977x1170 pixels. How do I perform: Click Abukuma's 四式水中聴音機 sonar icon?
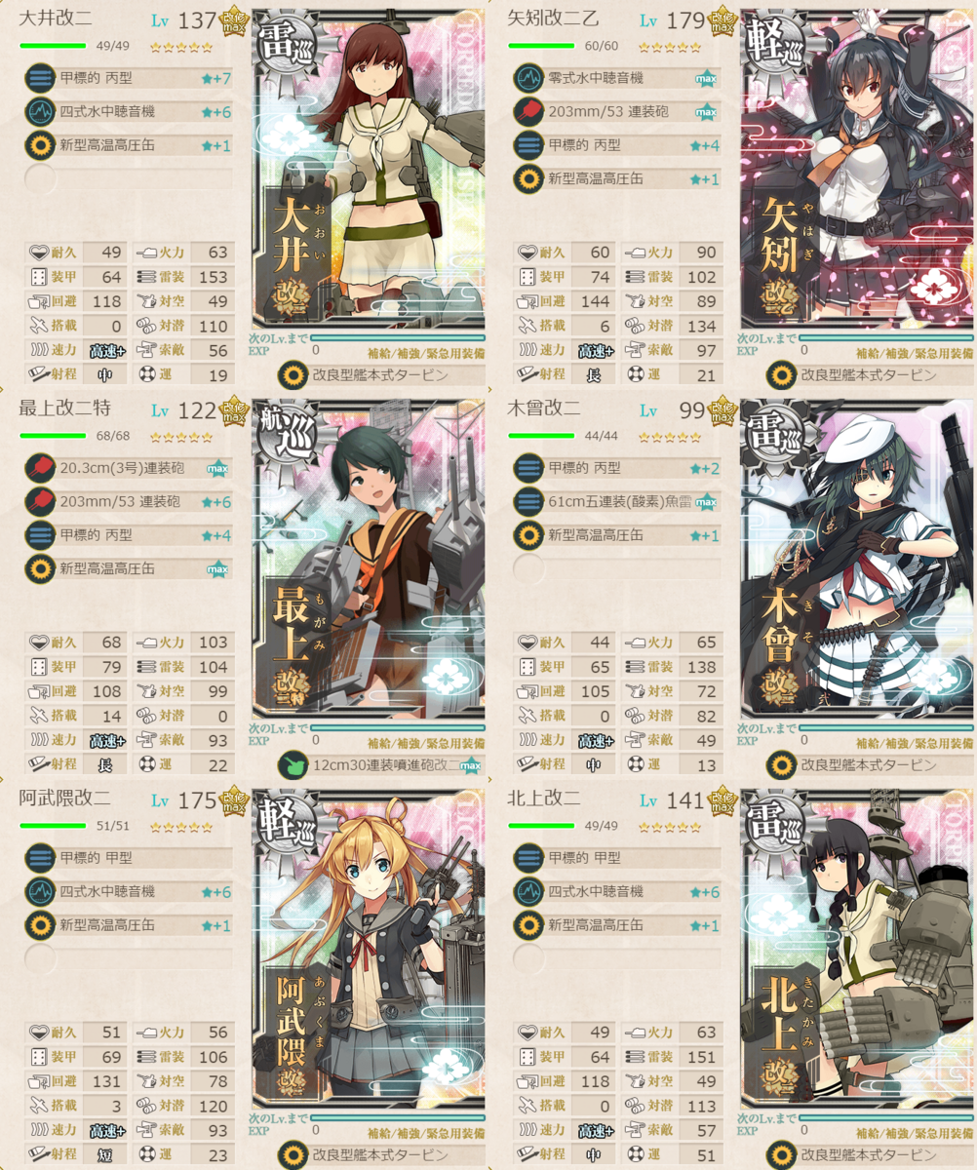tap(40, 891)
